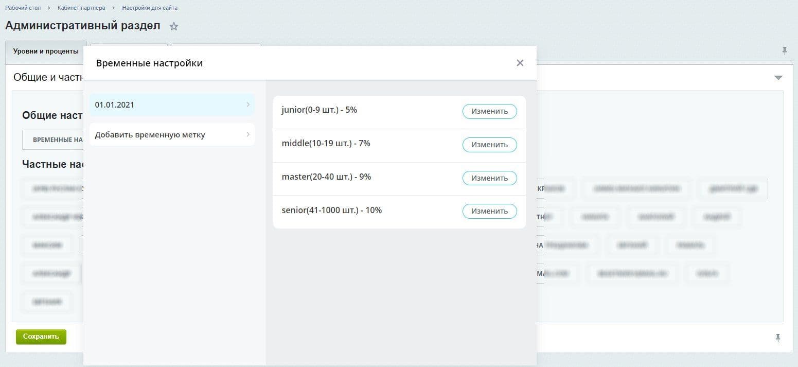798x367 pixels.
Task: Open Настройки для сайта breadcrumb
Action: (150, 8)
